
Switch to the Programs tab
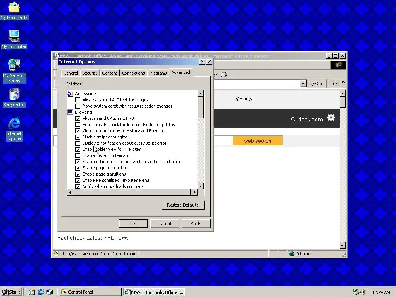tap(158, 73)
